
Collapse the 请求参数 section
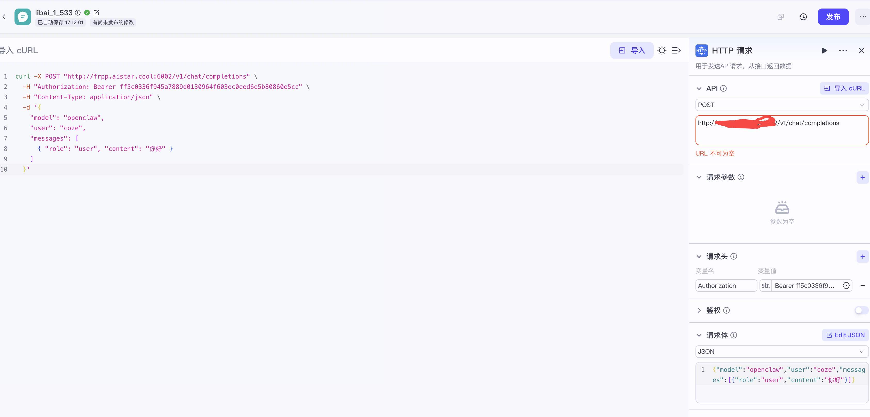click(699, 177)
